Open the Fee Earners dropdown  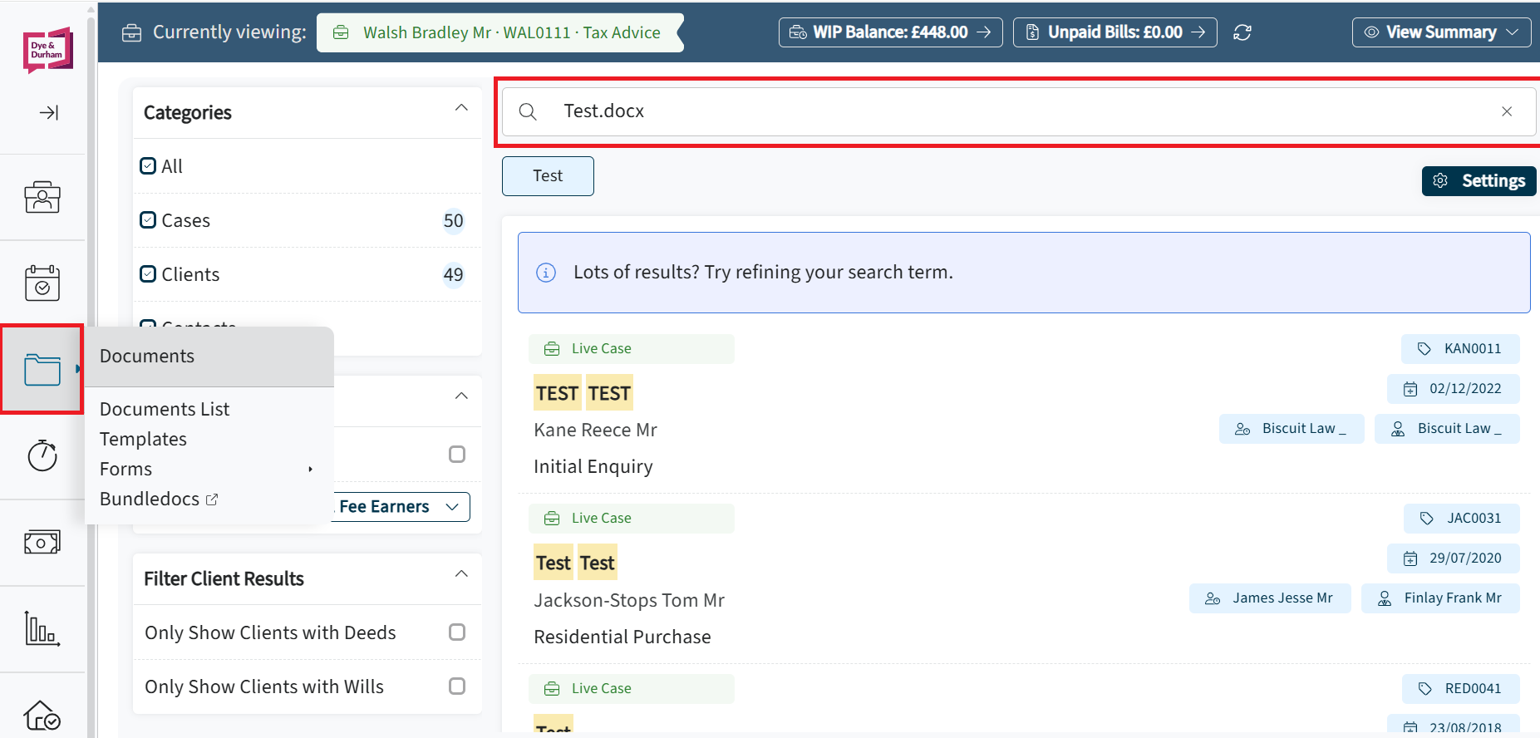point(402,507)
